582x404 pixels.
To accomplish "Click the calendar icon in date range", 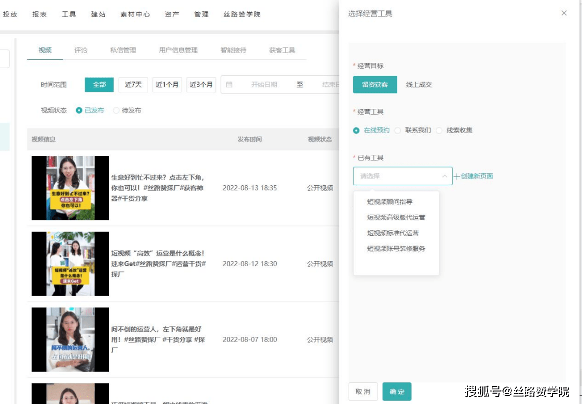I will coord(229,85).
